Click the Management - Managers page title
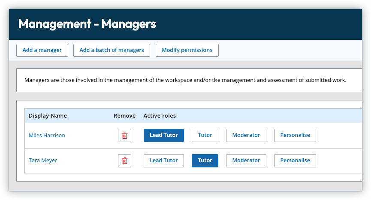 tap(87, 24)
